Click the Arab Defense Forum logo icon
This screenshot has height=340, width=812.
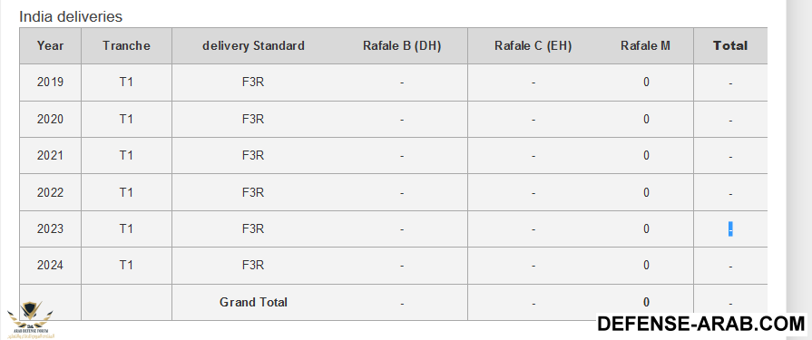click(30, 320)
